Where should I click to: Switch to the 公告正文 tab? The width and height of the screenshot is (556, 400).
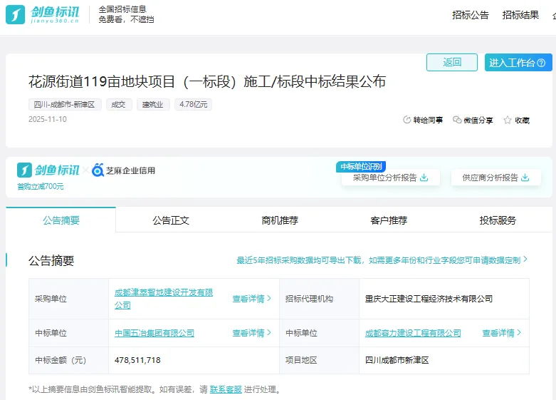click(171, 220)
